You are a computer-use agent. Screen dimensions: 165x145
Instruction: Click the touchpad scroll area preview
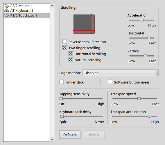[84, 24]
